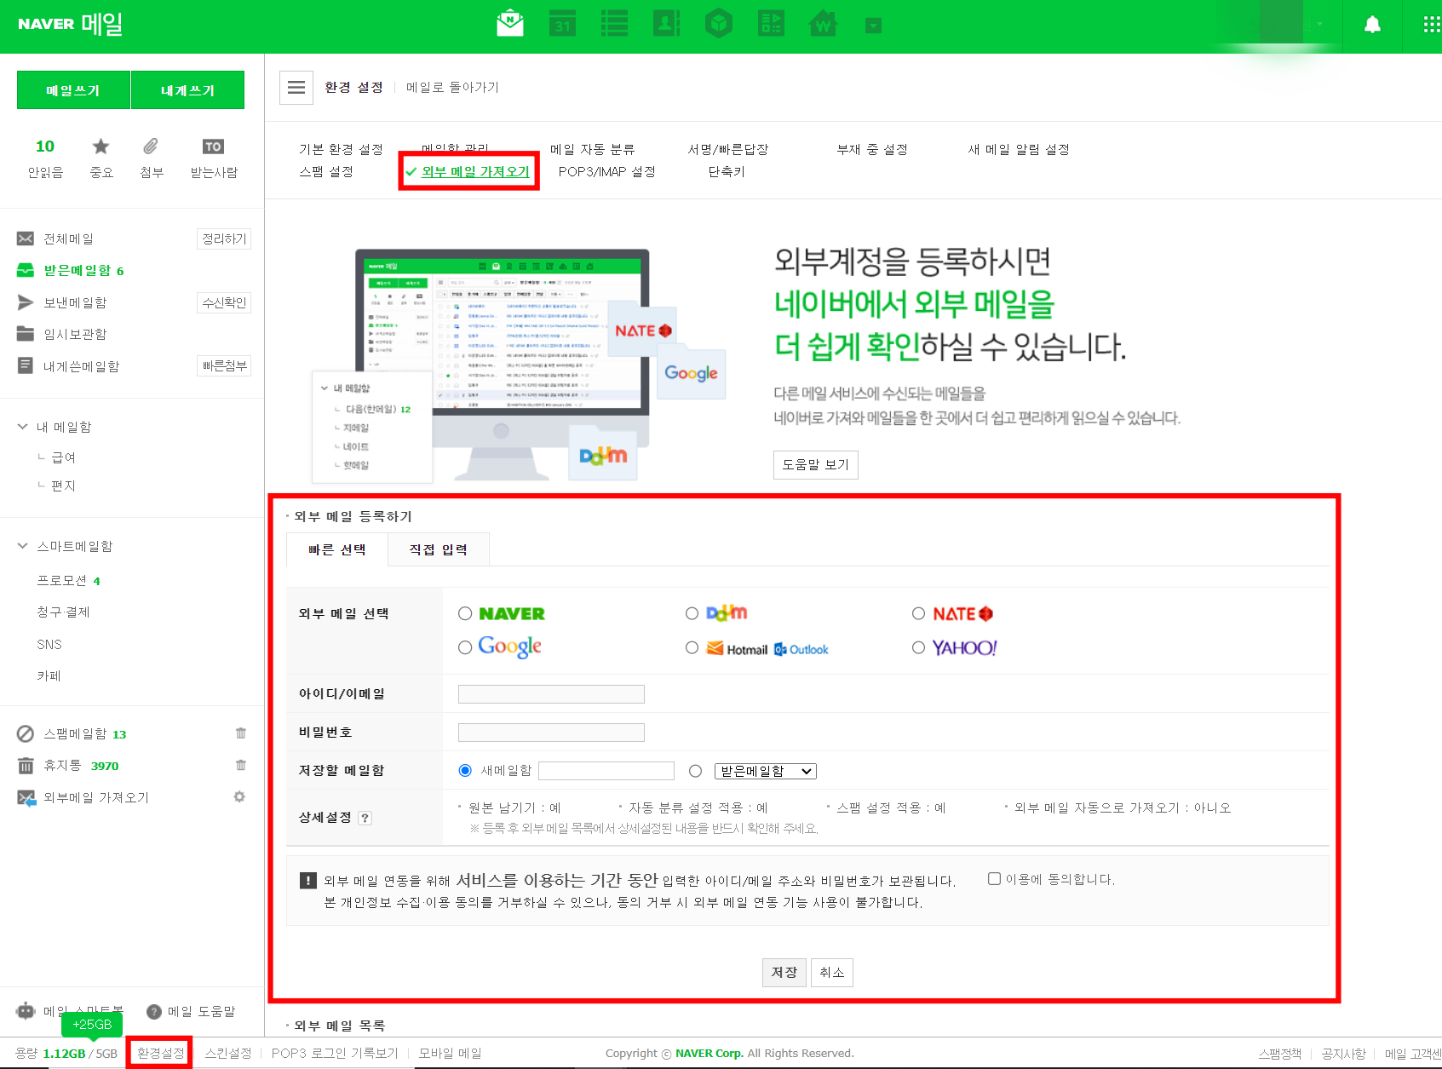Click the 비밀번호 password input field
Image resolution: width=1442 pixels, height=1069 pixels.
click(x=550, y=732)
